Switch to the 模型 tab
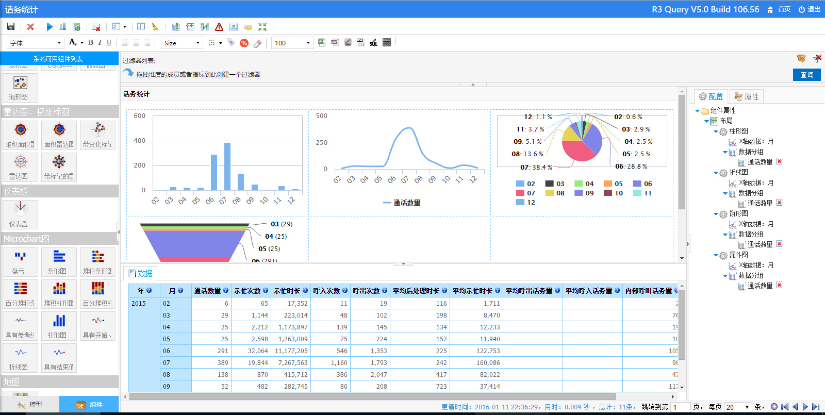The image size is (825, 415). click(x=30, y=405)
